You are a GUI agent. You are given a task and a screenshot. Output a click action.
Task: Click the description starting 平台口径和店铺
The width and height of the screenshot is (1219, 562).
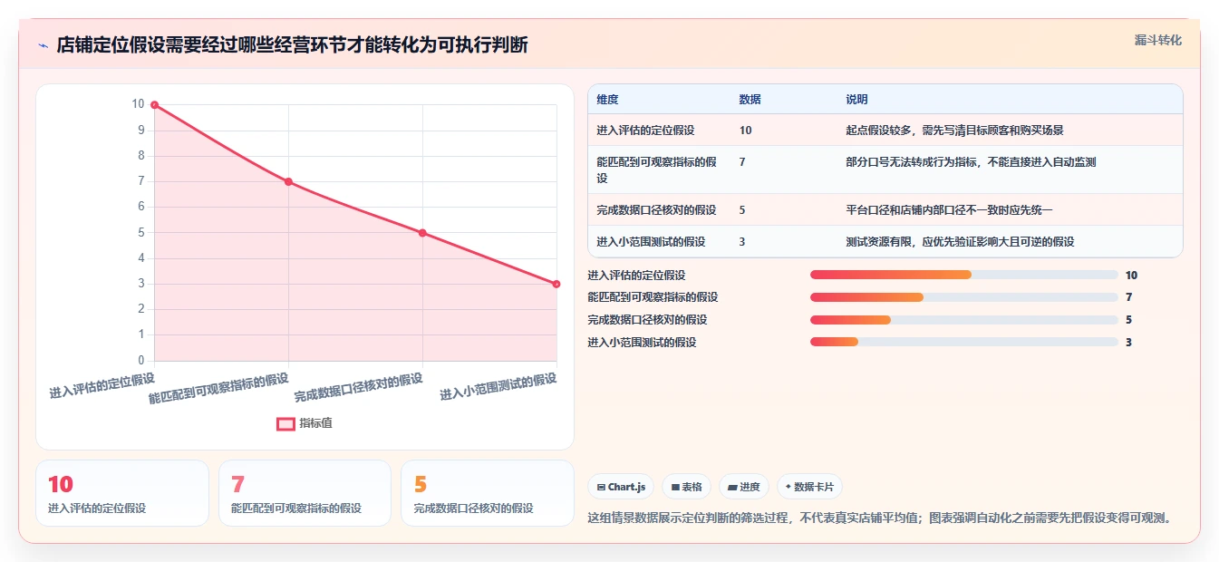point(949,210)
